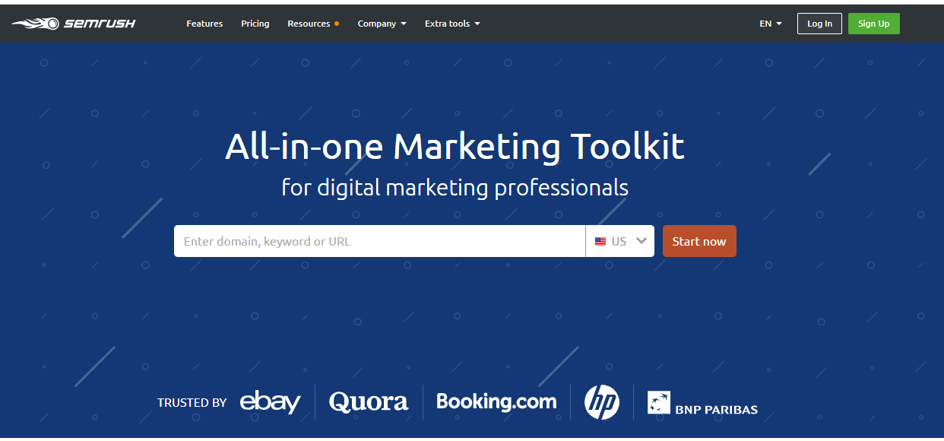Open the US country database dropdown

pos(620,241)
